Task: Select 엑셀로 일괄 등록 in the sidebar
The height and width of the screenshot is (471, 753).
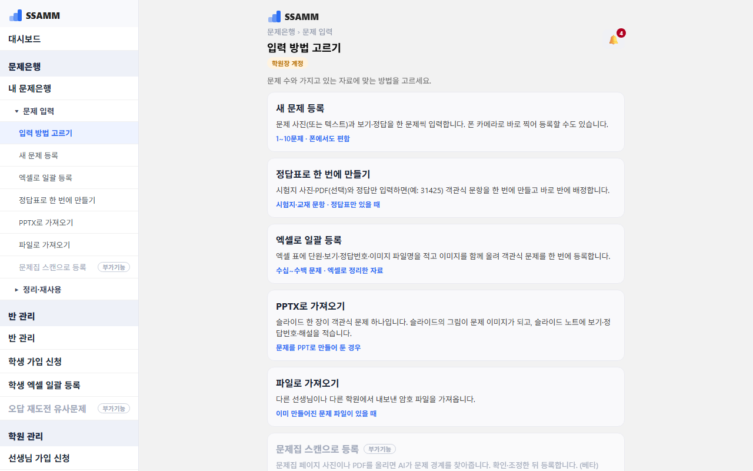Action: [69, 178]
